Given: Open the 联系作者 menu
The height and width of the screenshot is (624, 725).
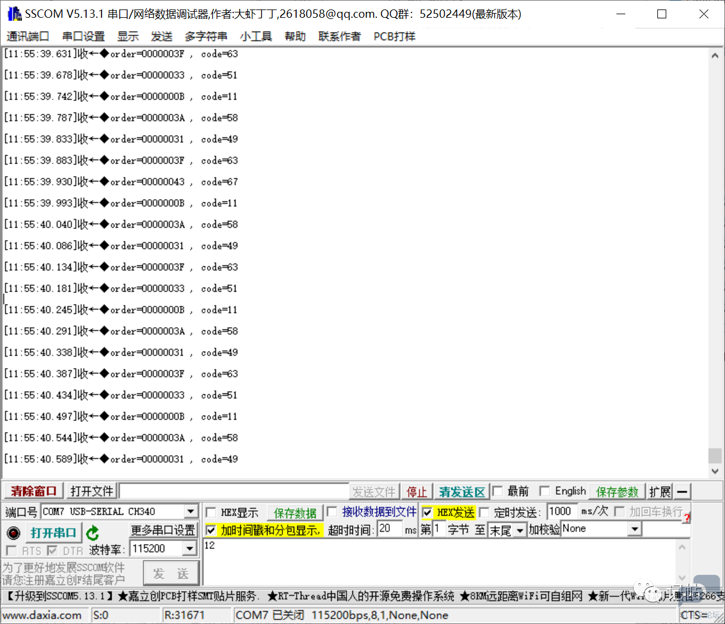Looking at the screenshot, I should tap(339, 36).
